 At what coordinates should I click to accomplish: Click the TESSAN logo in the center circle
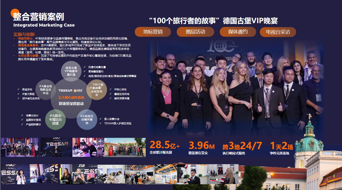pos(65,91)
